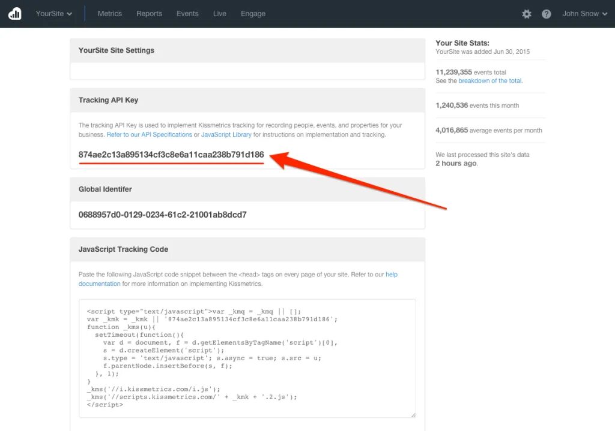Open the help documentation link
Viewport: 615px width, 431px height.
tap(238, 279)
